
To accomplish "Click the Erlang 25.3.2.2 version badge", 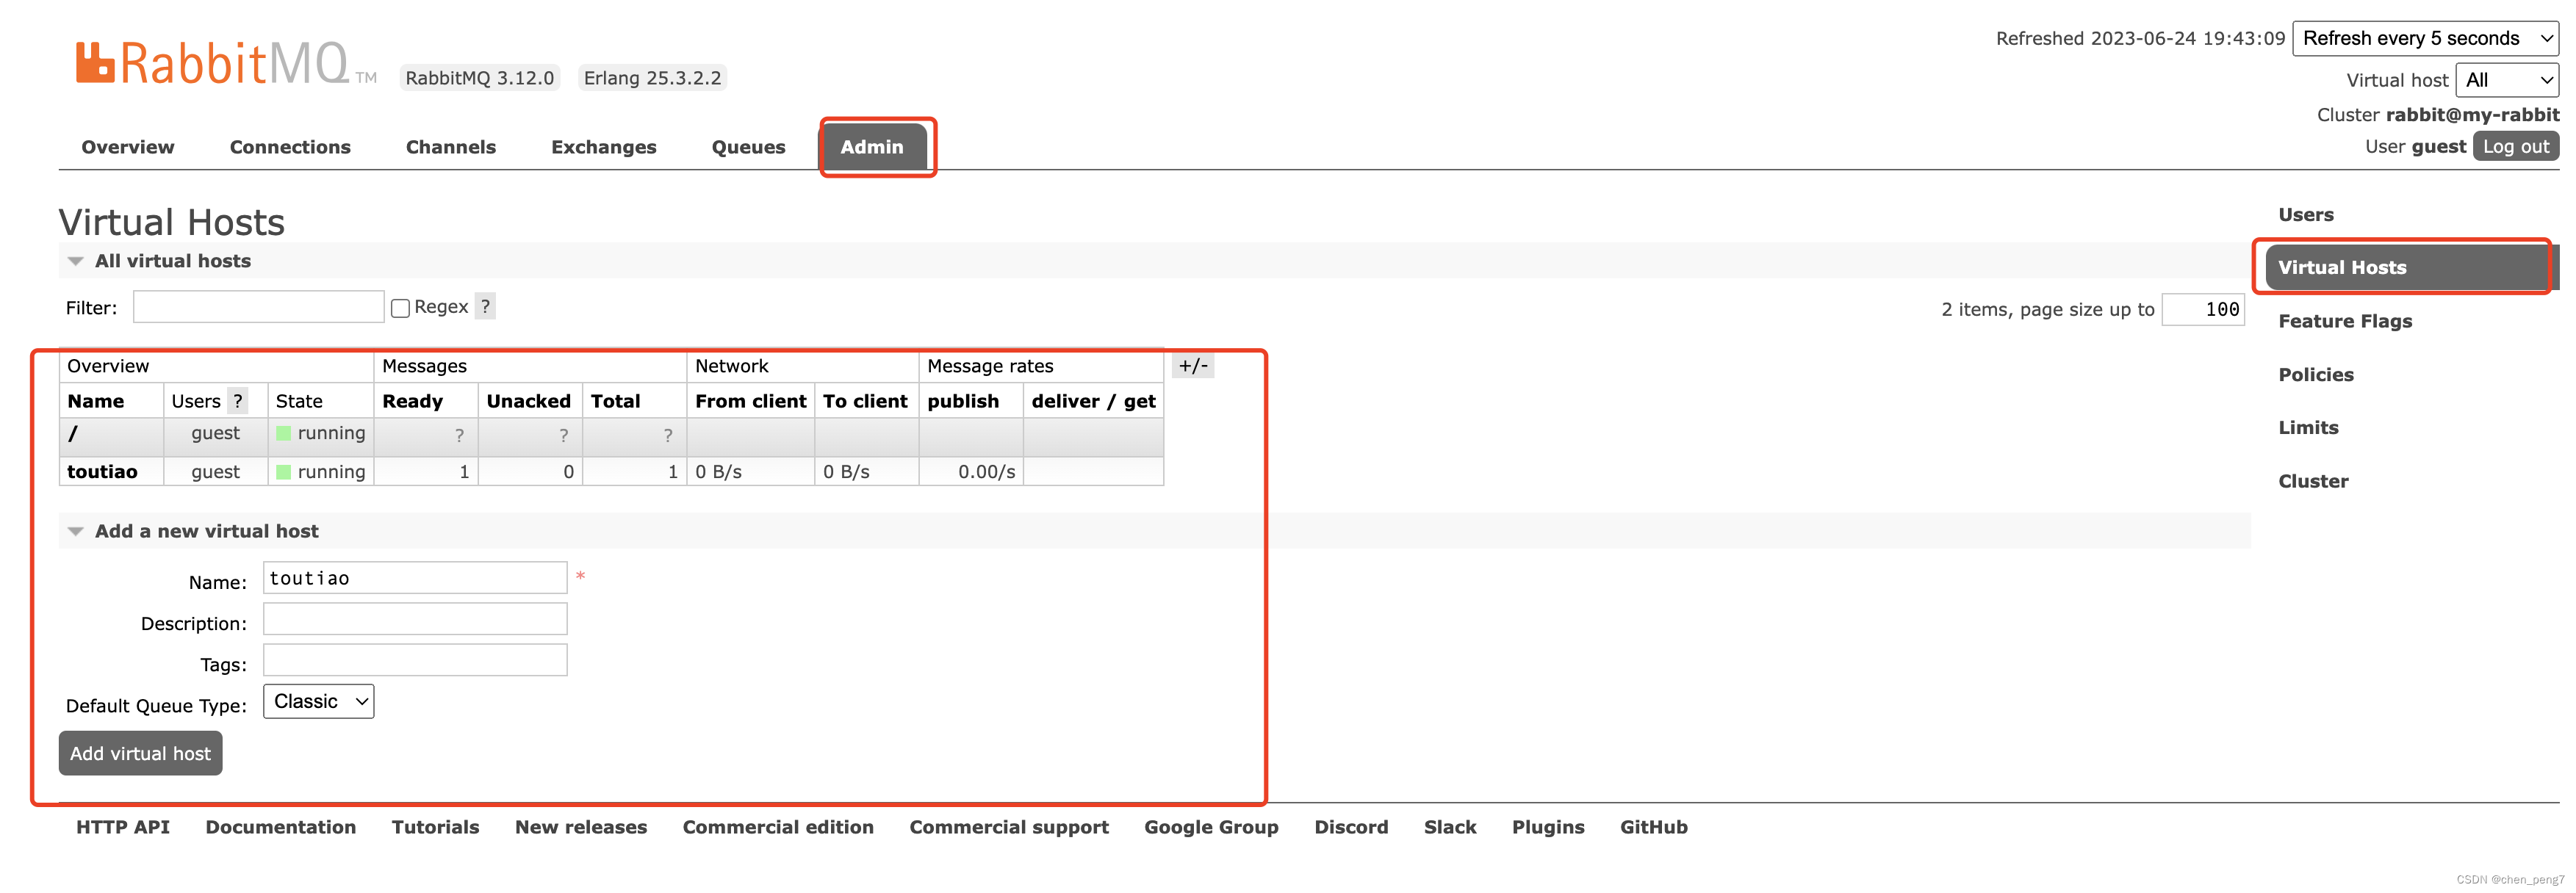I will [652, 78].
